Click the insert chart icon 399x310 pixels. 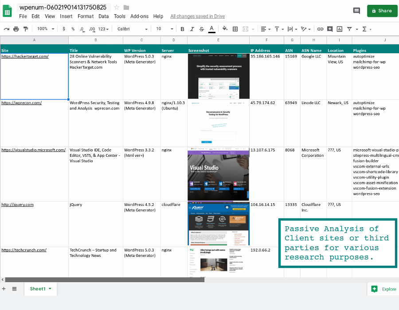click(340, 29)
